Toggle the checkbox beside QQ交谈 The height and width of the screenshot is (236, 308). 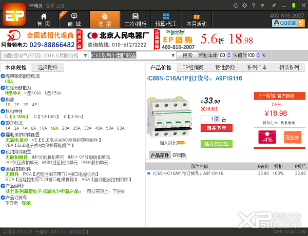coord(301,23)
